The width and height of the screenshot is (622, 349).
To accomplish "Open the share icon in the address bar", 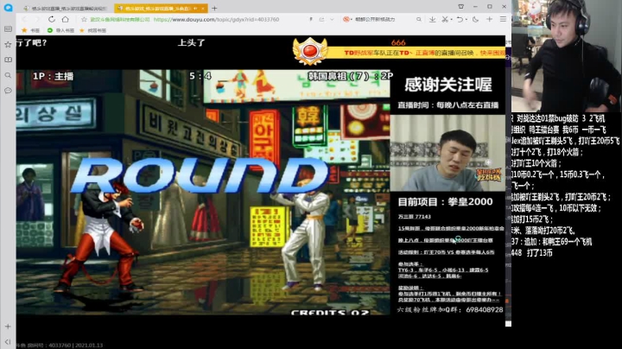I will pyautogui.click(x=321, y=19).
